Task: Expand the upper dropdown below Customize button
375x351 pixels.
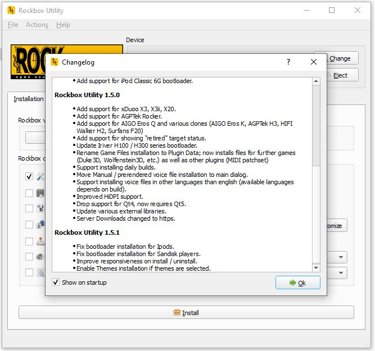Action: [341, 257]
